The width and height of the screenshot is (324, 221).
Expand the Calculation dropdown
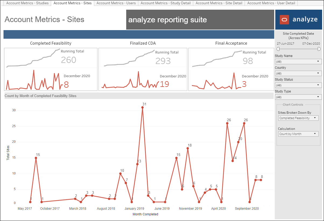298,134
